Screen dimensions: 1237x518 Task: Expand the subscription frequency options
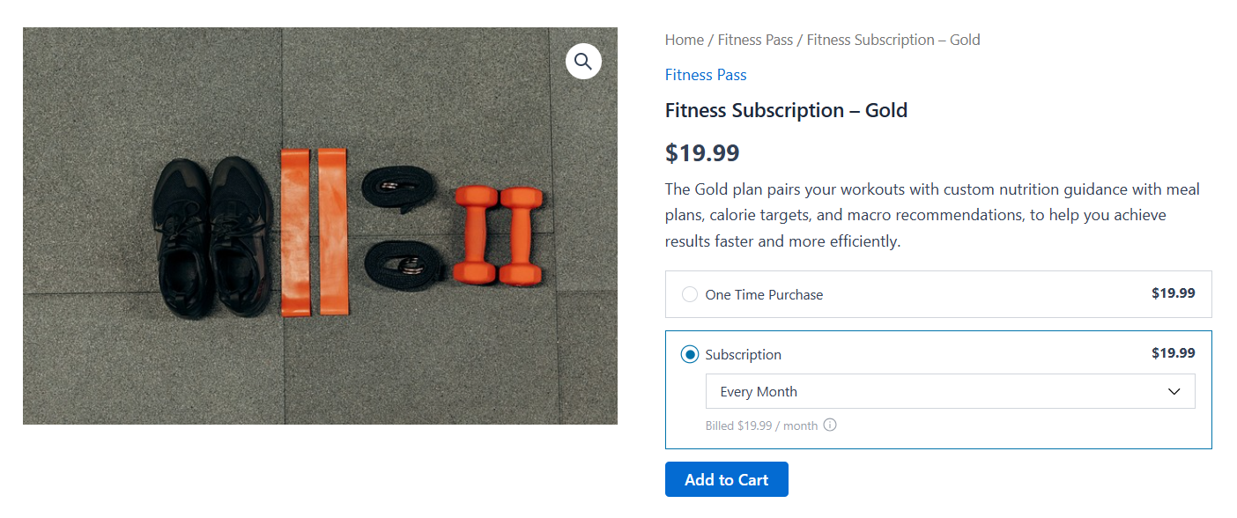point(950,390)
